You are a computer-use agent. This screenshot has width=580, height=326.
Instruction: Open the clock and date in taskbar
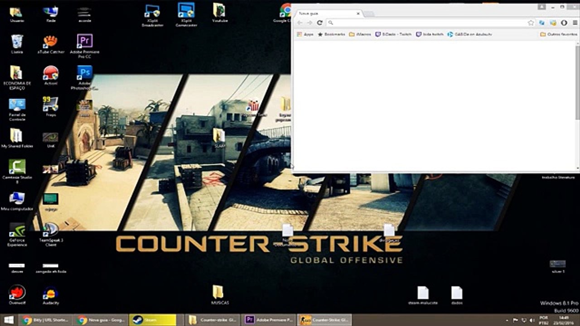click(x=564, y=321)
